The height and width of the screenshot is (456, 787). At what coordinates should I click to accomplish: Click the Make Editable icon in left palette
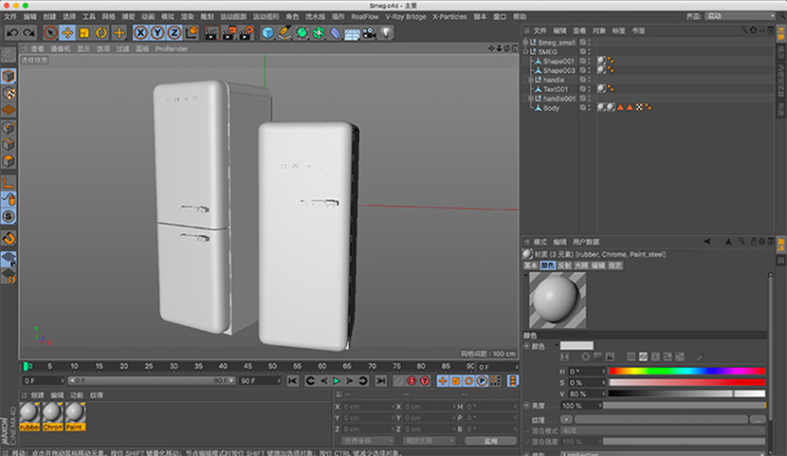[x=9, y=54]
